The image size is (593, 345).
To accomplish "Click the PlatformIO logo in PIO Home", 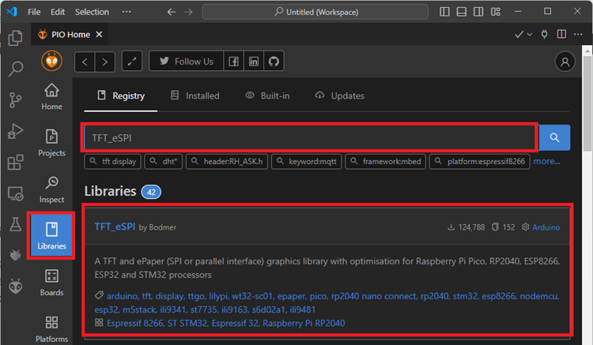I will (52, 61).
